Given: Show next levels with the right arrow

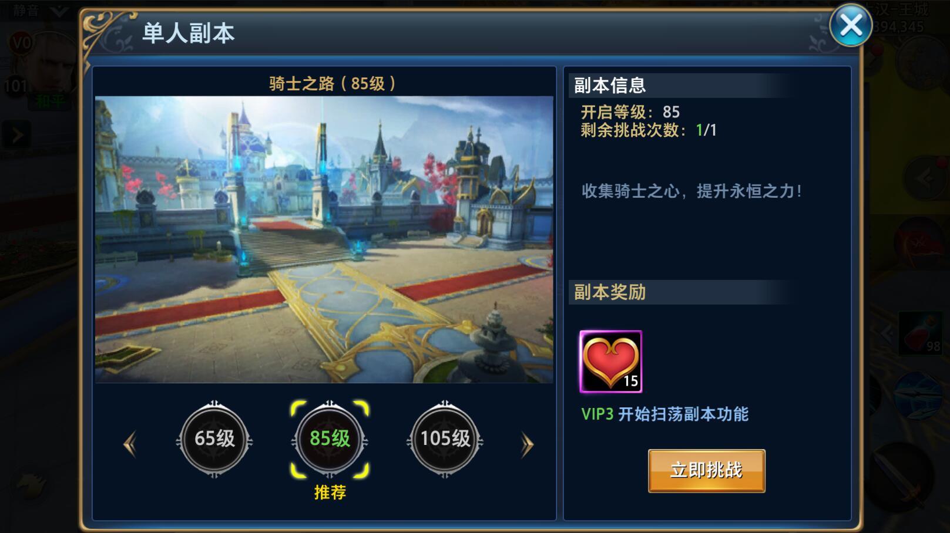Looking at the screenshot, I should (x=527, y=444).
